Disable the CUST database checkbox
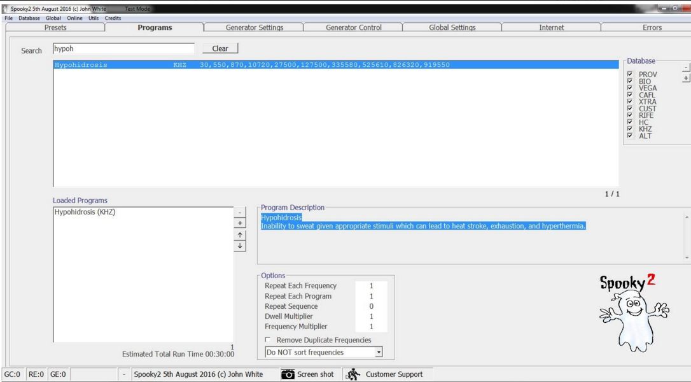 pyautogui.click(x=630, y=108)
